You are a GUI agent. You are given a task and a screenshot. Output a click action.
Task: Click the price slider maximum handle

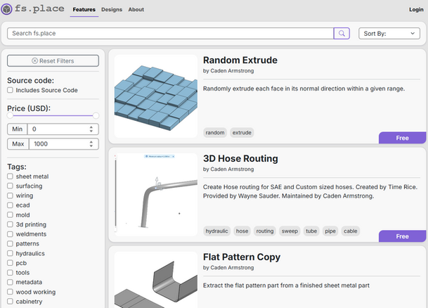96,115
